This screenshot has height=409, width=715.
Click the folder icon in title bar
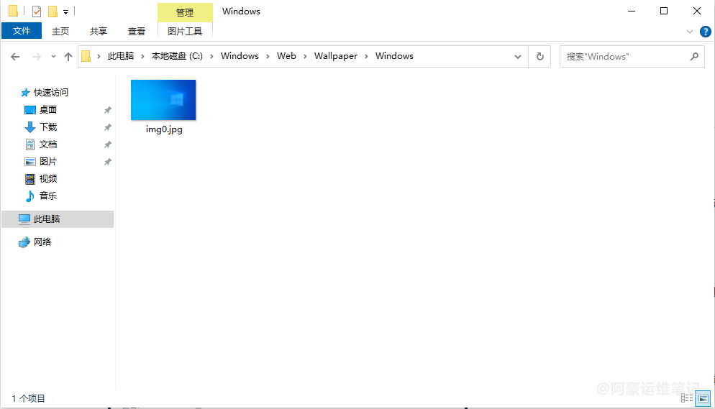13,11
